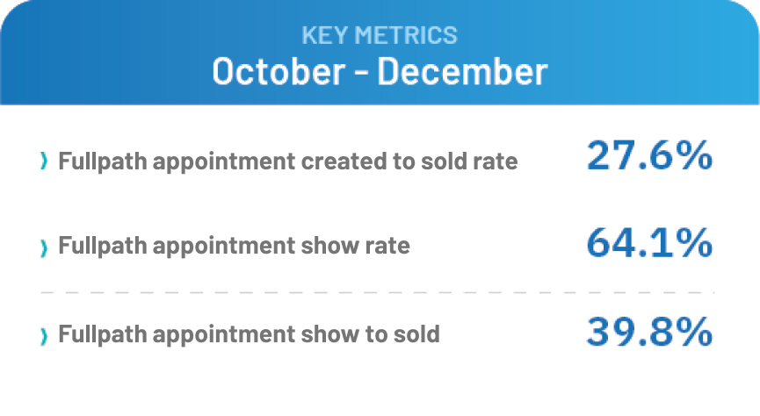Click the 27.6% value
Viewport: 760px width, 416px height.
tap(649, 155)
